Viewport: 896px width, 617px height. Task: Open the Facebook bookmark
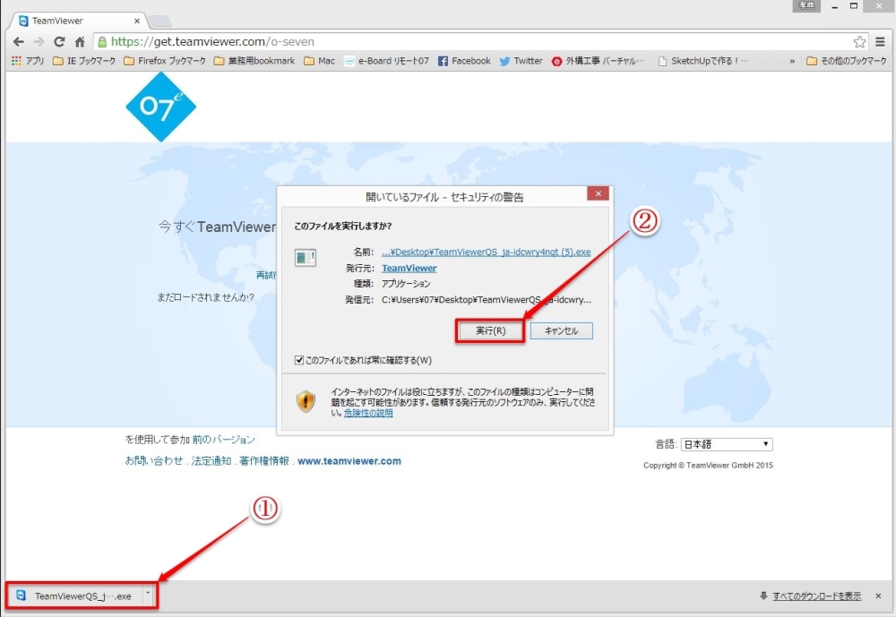tap(464, 61)
